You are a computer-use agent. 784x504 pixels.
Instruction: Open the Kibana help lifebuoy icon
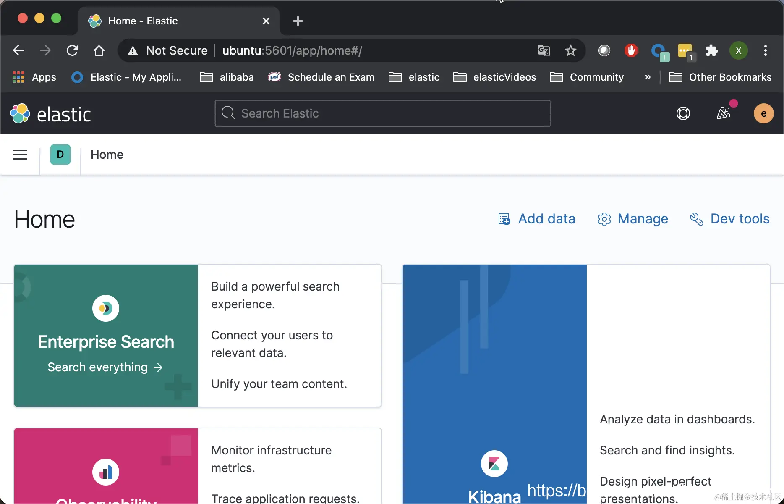pos(683,113)
